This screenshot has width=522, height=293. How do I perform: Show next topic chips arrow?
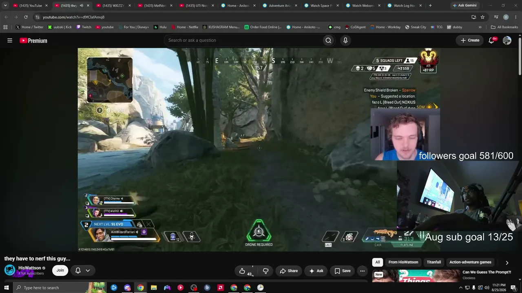click(507, 263)
